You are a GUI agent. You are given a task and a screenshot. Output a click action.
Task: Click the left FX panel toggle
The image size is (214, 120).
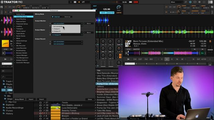click(2, 7)
